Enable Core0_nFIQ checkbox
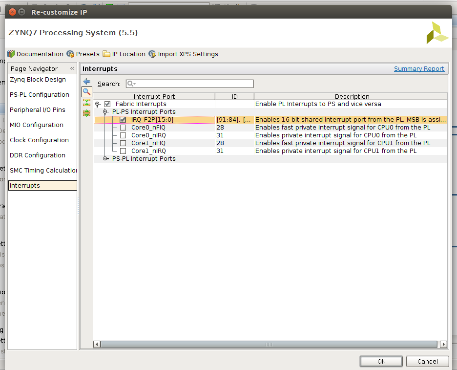 [x=123, y=128]
